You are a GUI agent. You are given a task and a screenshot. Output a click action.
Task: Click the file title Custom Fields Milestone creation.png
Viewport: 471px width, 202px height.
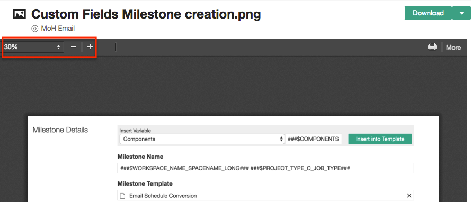(x=146, y=14)
